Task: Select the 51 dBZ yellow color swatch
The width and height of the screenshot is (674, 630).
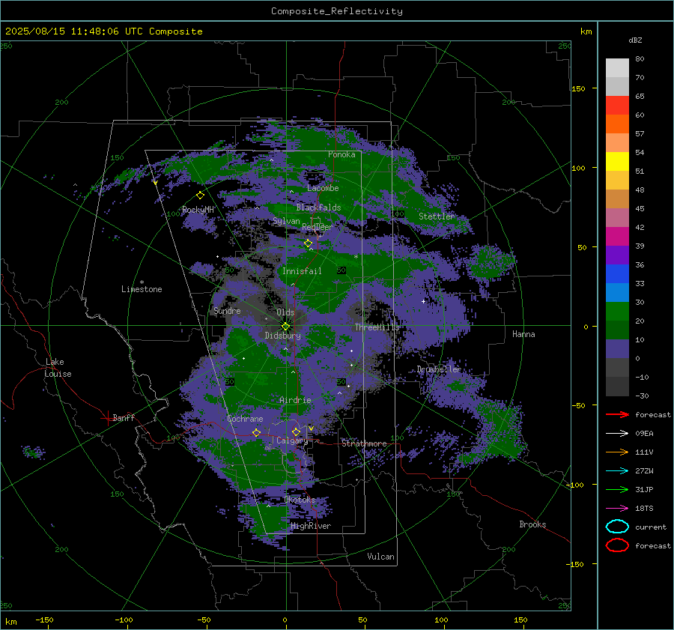Action: coord(617,161)
